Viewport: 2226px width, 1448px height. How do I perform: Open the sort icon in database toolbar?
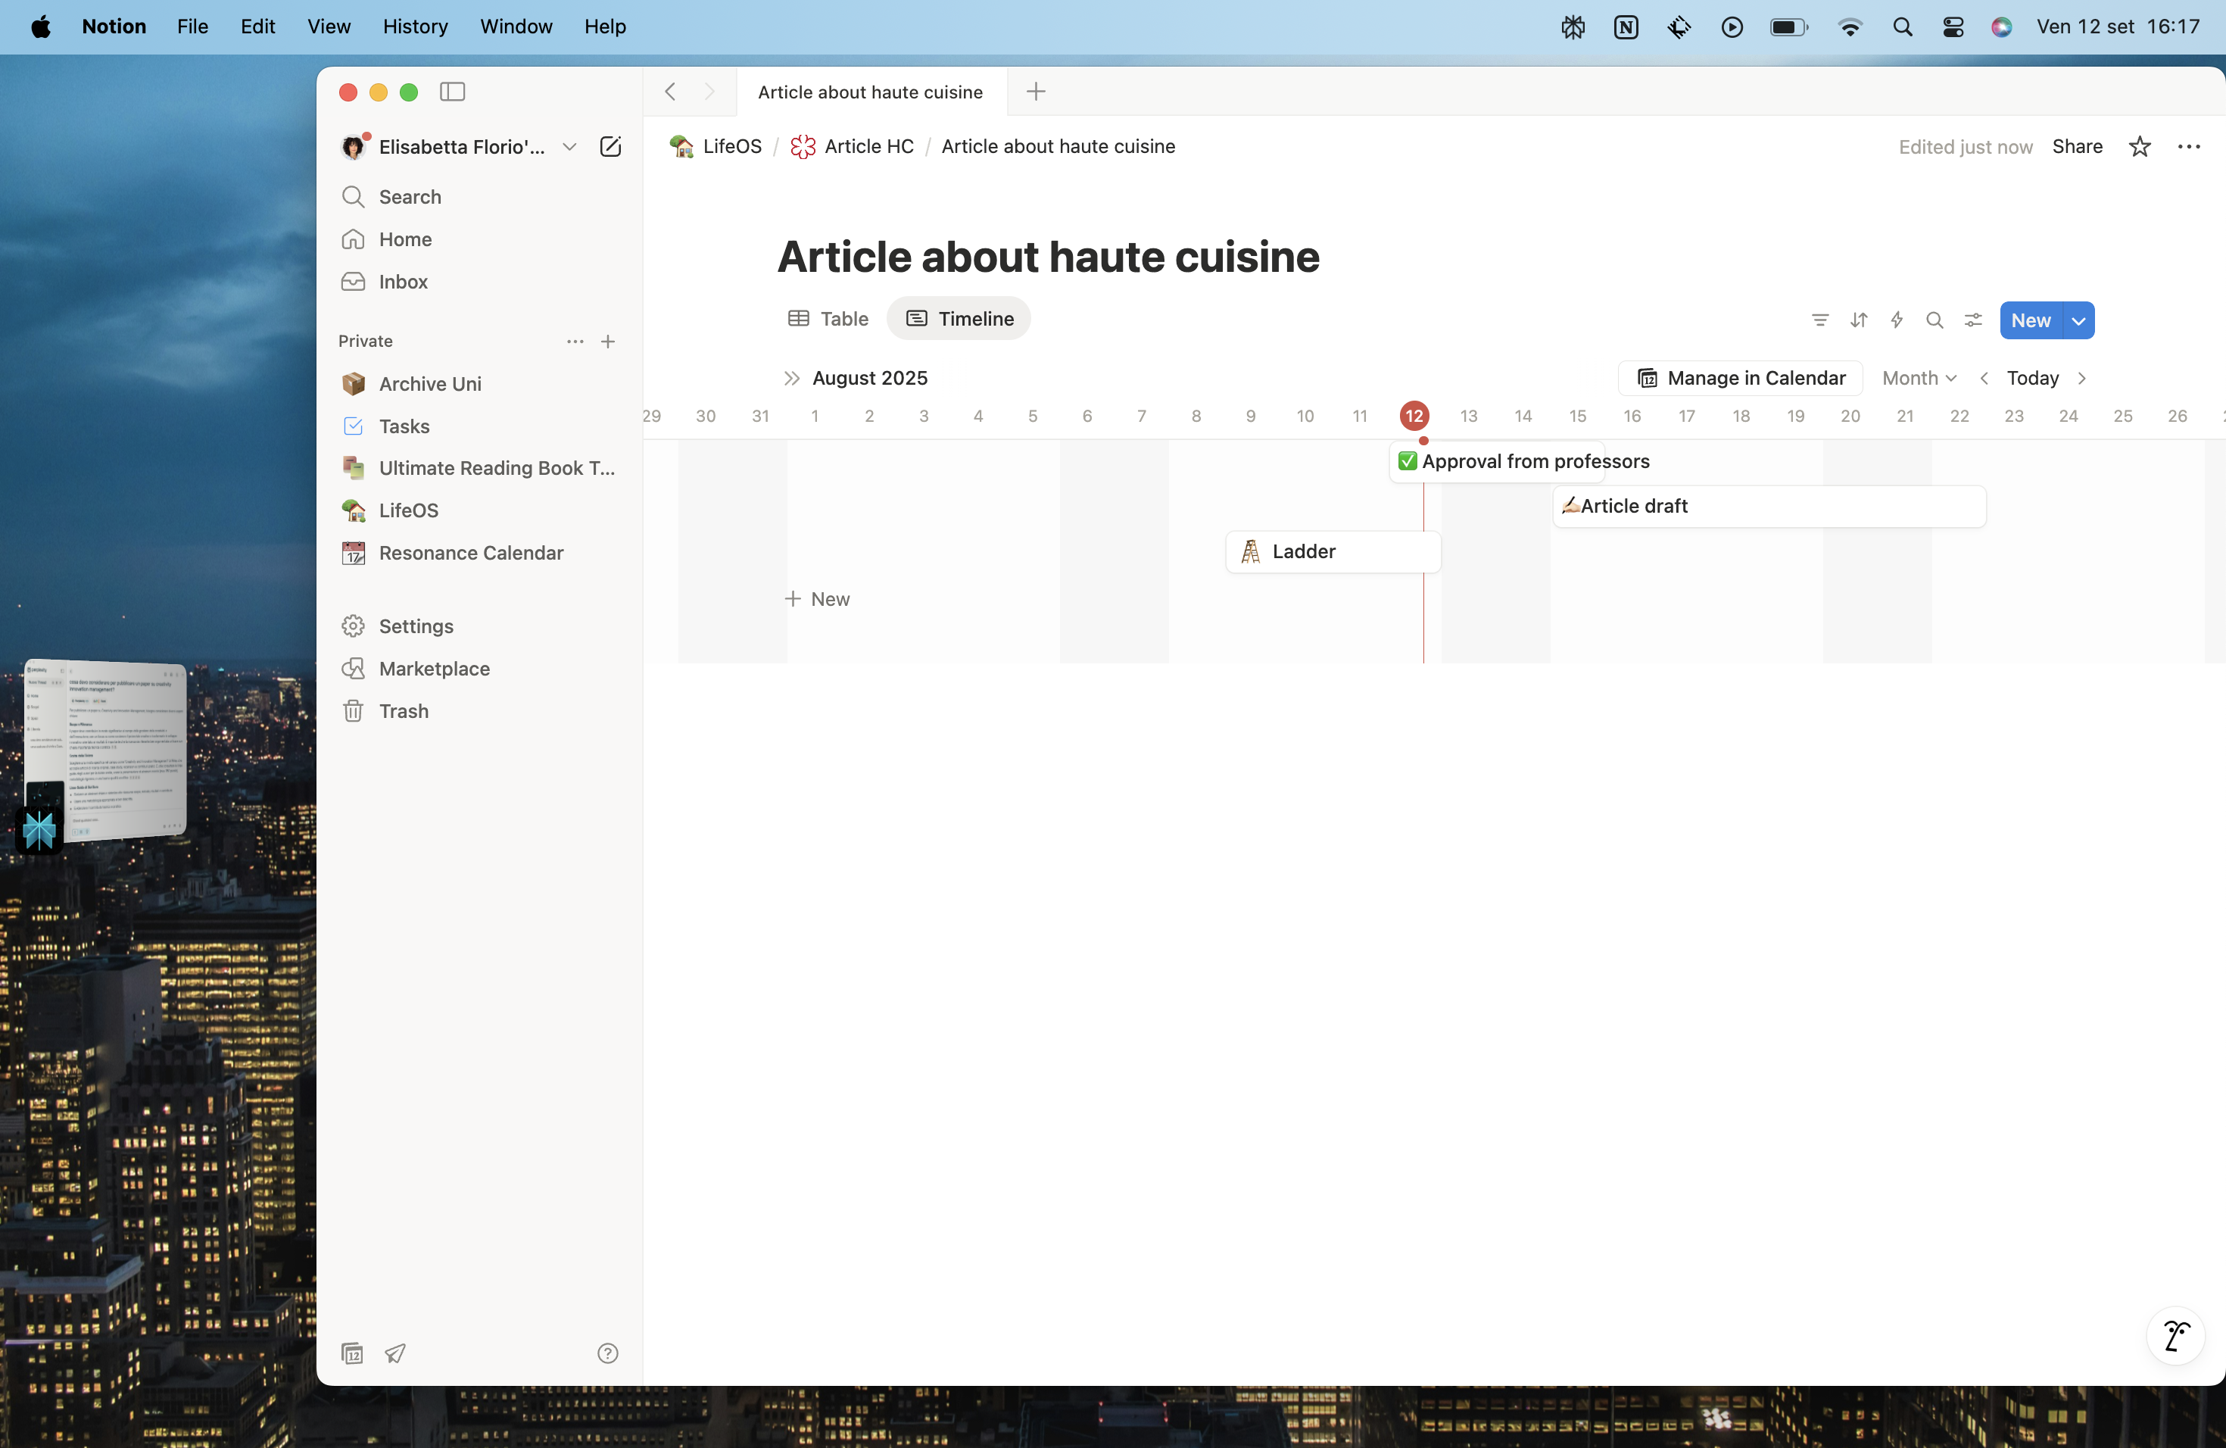(1859, 320)
